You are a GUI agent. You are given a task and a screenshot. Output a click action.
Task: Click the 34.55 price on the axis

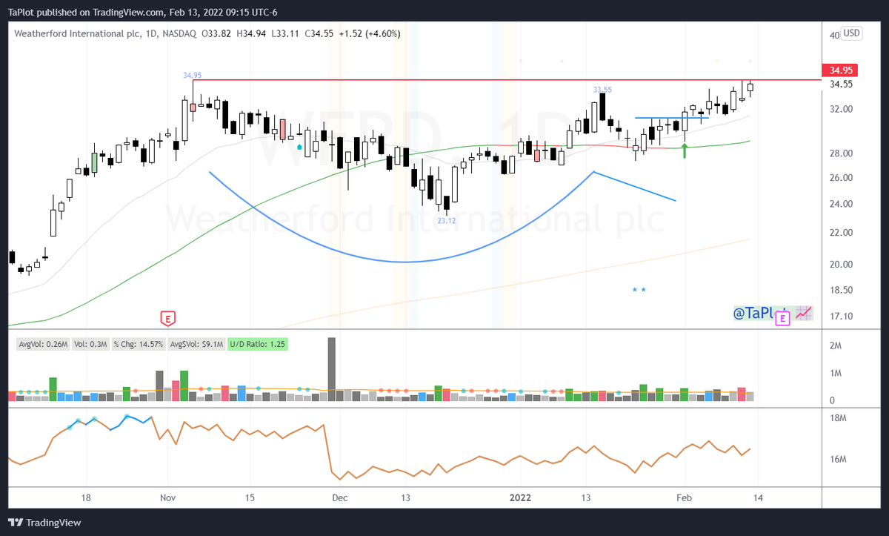pyautogui.click(x=840, y=85)
